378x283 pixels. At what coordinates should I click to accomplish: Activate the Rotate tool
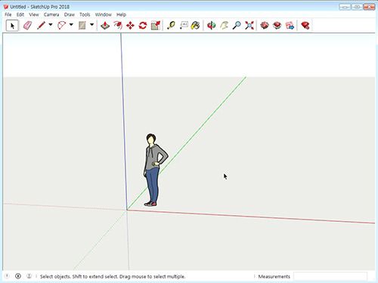click(143, 26)
